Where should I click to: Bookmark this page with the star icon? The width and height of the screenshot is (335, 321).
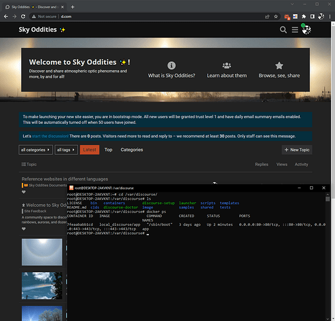click(x=276, y=17)
